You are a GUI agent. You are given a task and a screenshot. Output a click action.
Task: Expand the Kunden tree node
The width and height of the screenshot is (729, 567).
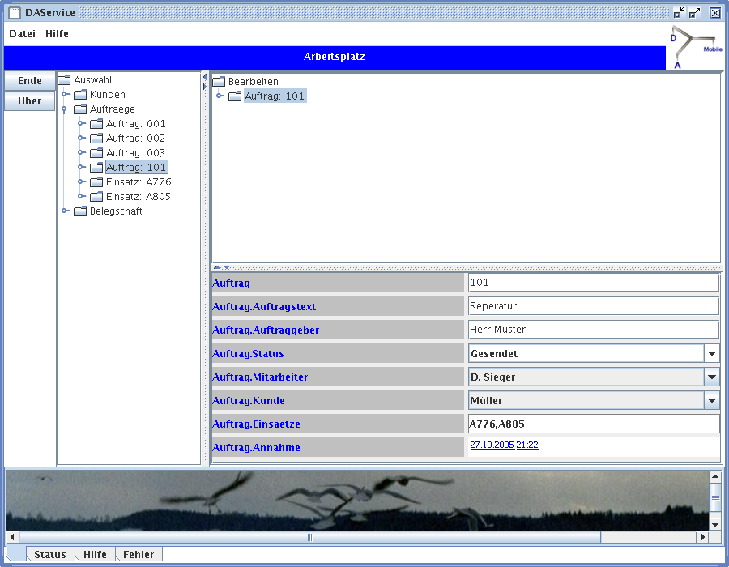pyautogui.click(x=66, y=95)
